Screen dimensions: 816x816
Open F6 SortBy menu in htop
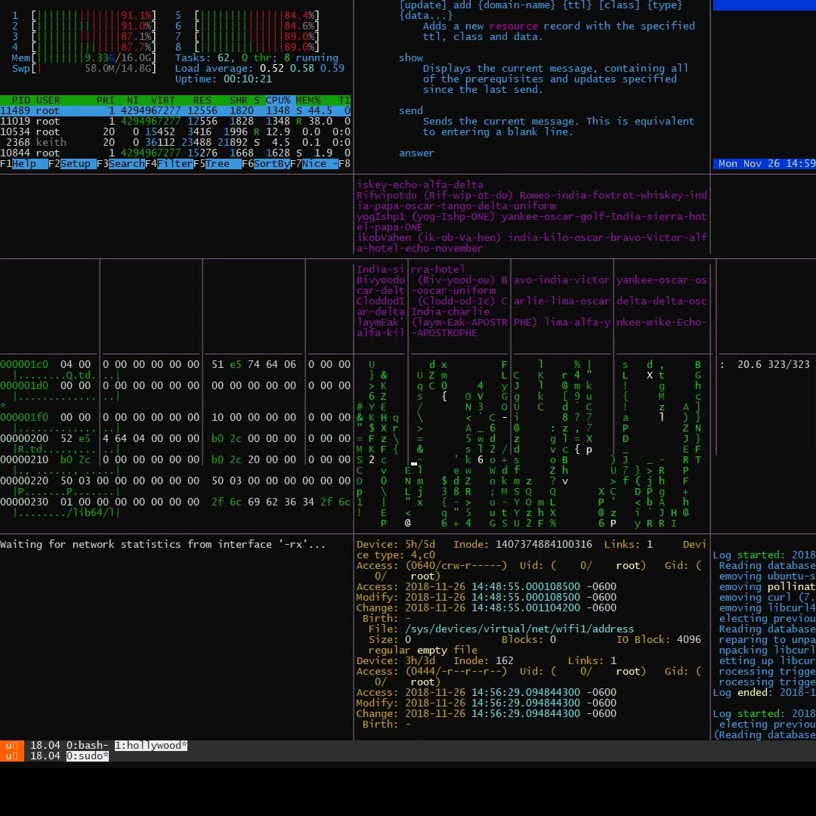click(x=266, y=164)
